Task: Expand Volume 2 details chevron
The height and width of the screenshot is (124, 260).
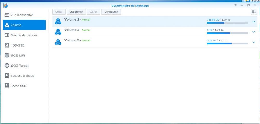Action: coord(253,32)
